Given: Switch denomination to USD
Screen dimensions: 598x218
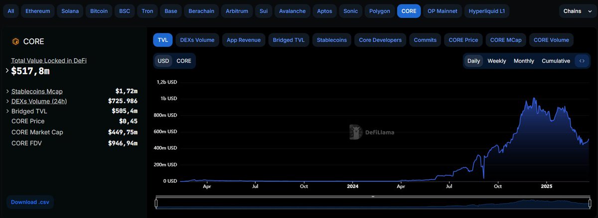Looking at the screenshot, I should pos(163,61).
